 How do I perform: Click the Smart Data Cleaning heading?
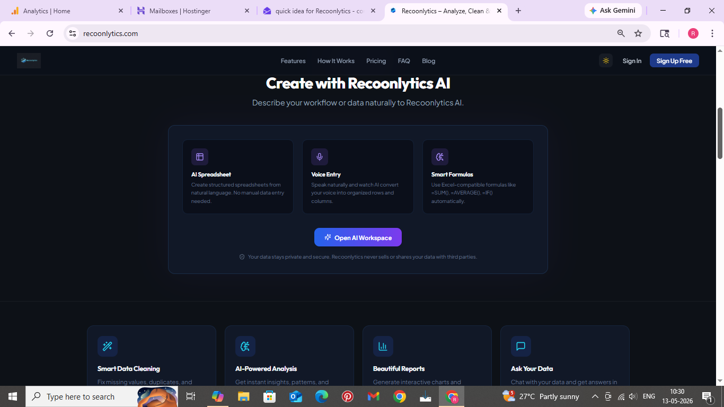tap(129, 369)
